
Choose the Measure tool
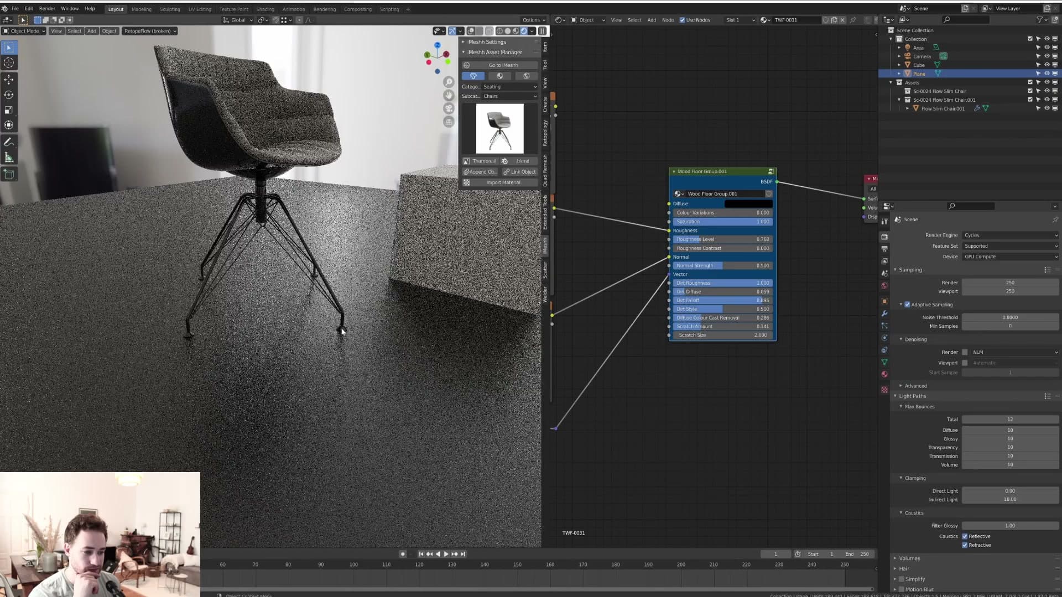click(x=9, y=158)
